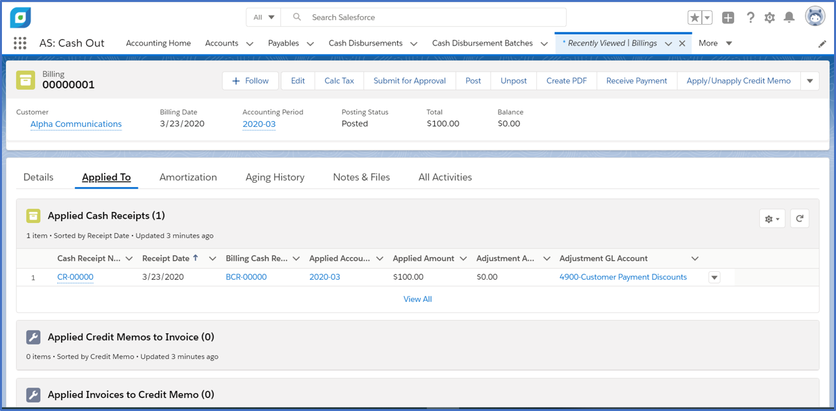
Task: Switch to the Amortization tab
Action: [188, 177]
